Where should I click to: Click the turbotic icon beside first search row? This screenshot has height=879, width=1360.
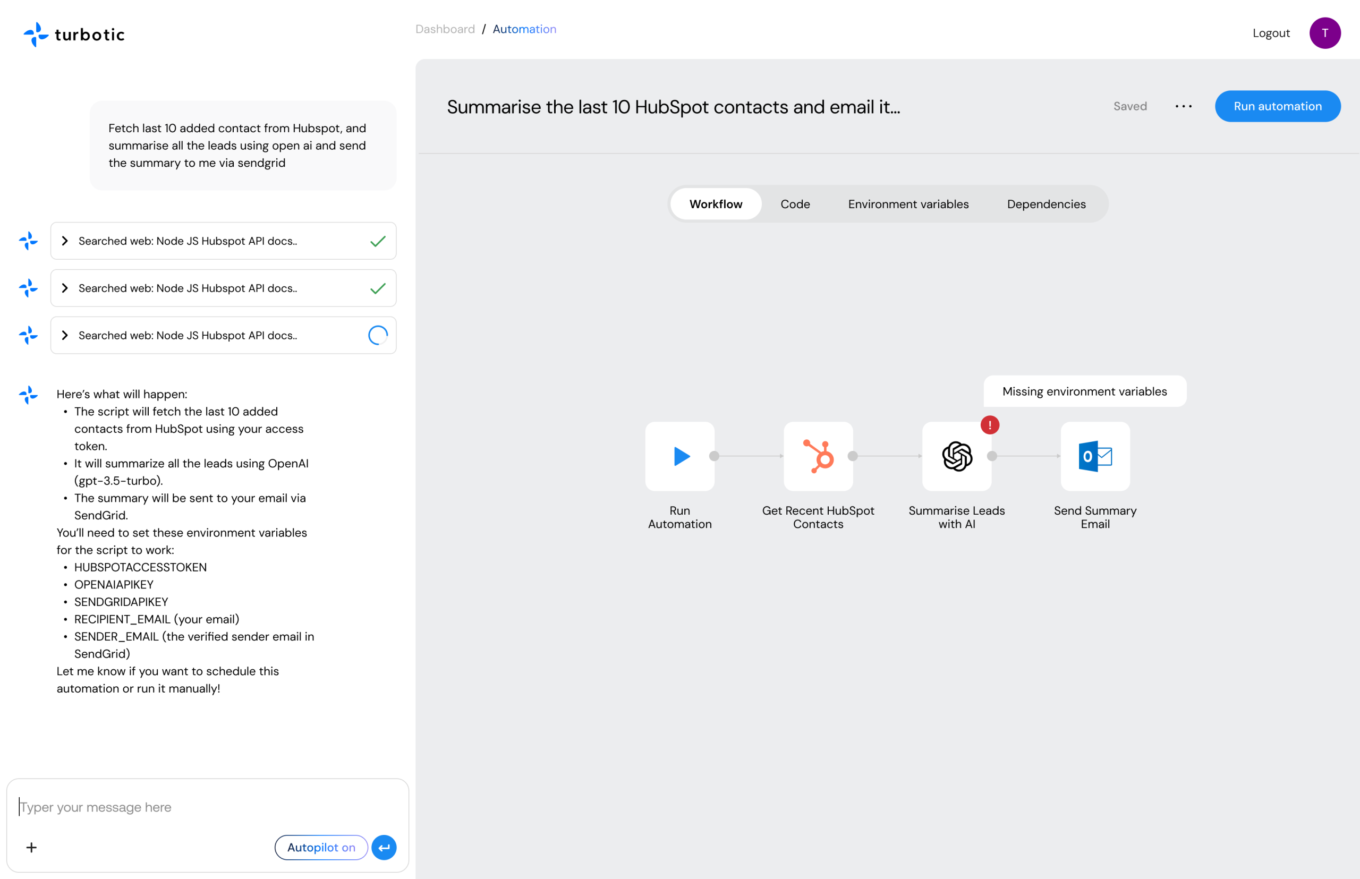pyautogui.click(x=28, y=241)
